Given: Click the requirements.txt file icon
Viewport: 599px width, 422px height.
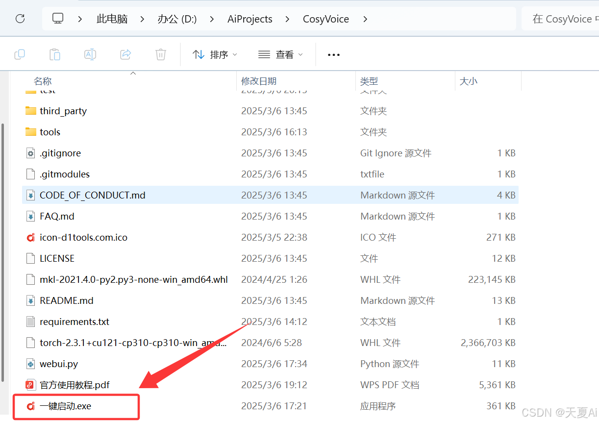Looking at the screenshot, I should click(31, 322).
